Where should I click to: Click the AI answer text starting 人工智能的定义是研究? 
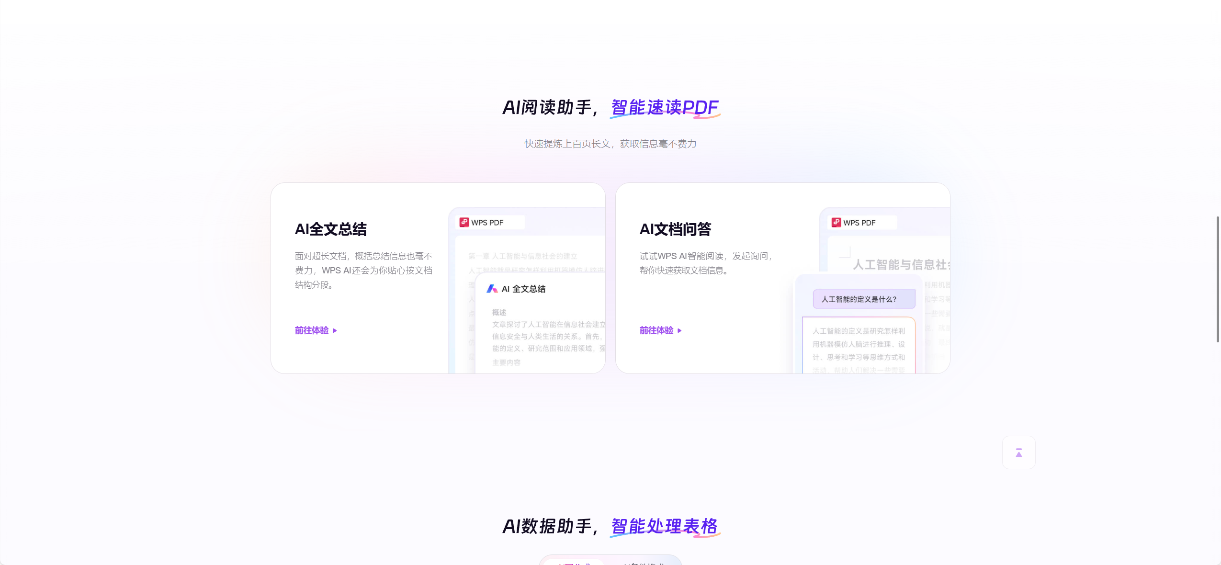tap(859, 350)
